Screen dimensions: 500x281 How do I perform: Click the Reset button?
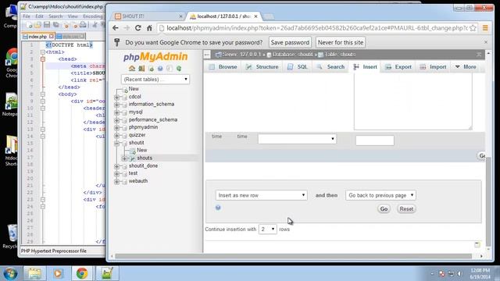(x=406, y=209)
